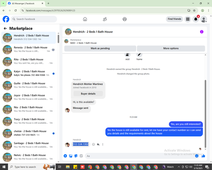Click the chat messages scrollbar
The image size is (212, 170).
coord(205,114)
